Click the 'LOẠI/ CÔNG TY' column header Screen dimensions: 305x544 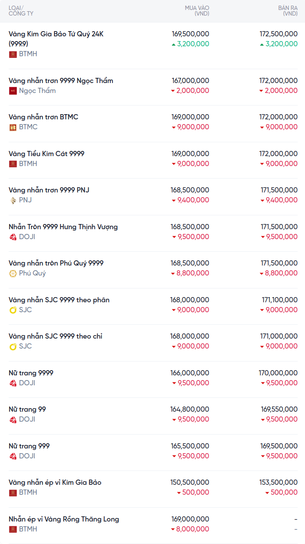[x=21, y=11]
